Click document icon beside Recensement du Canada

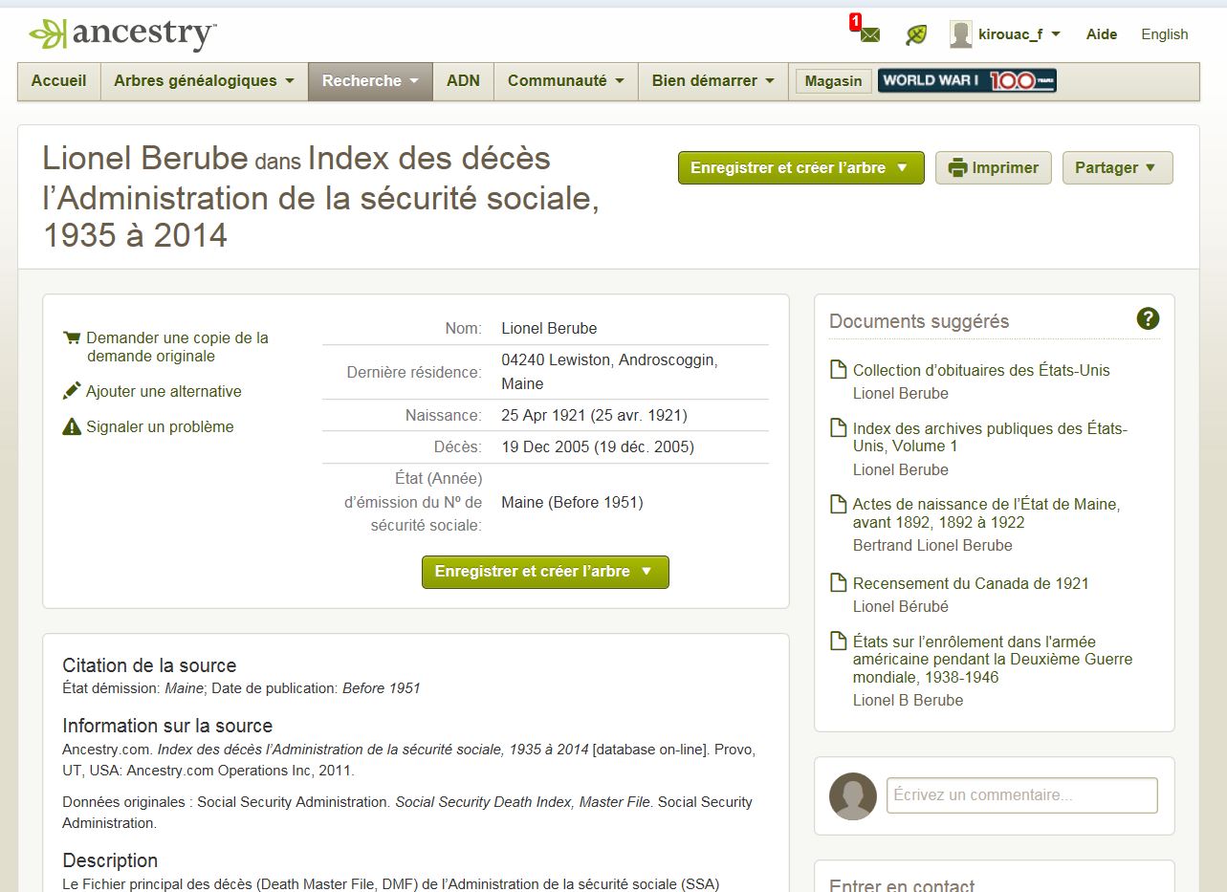point(838,582)
